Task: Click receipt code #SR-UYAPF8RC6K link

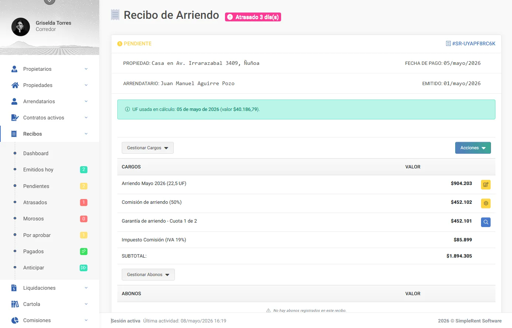Action: pos(474,43)
